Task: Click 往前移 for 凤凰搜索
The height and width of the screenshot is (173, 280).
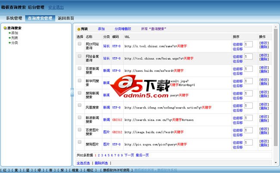Action: pos(238,106)
